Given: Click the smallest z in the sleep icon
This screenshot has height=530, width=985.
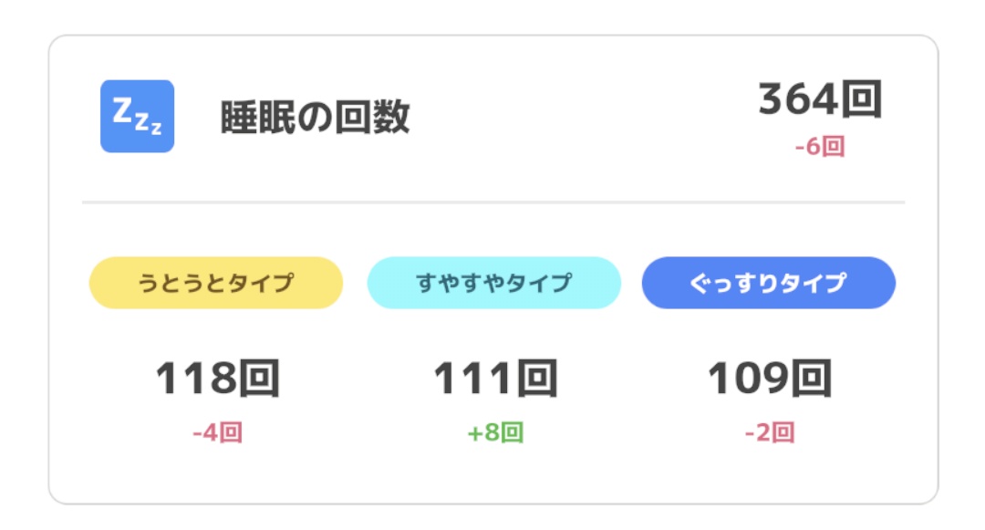Looking at the screenshot, I should point(156,130).
